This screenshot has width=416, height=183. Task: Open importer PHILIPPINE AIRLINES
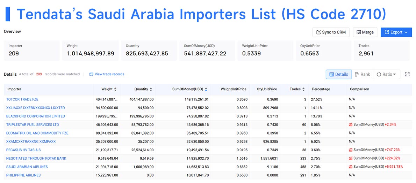[x=23, y=175]
